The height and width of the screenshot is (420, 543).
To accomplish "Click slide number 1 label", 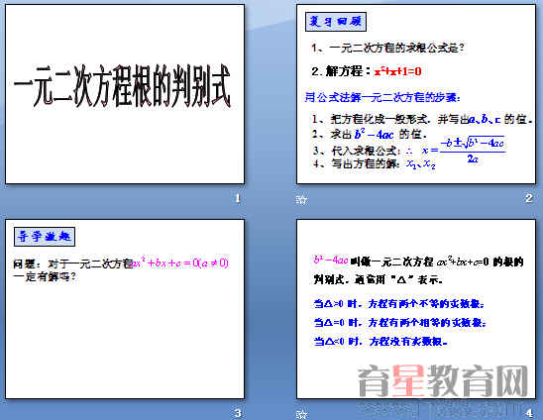I will click(x=237, y=198).
